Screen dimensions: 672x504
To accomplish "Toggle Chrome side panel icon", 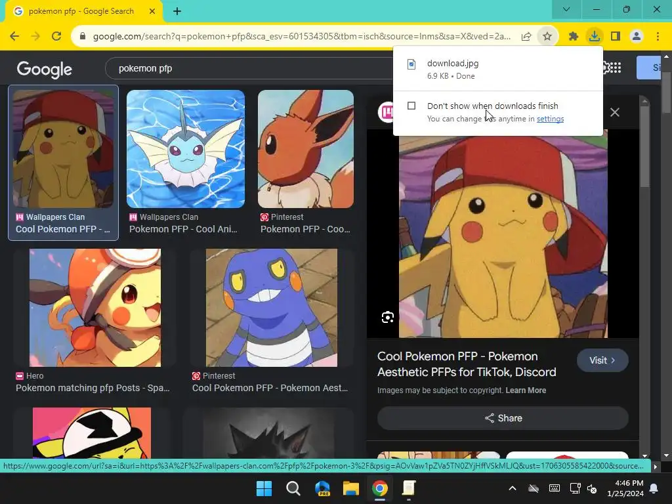I will point(616,37).
